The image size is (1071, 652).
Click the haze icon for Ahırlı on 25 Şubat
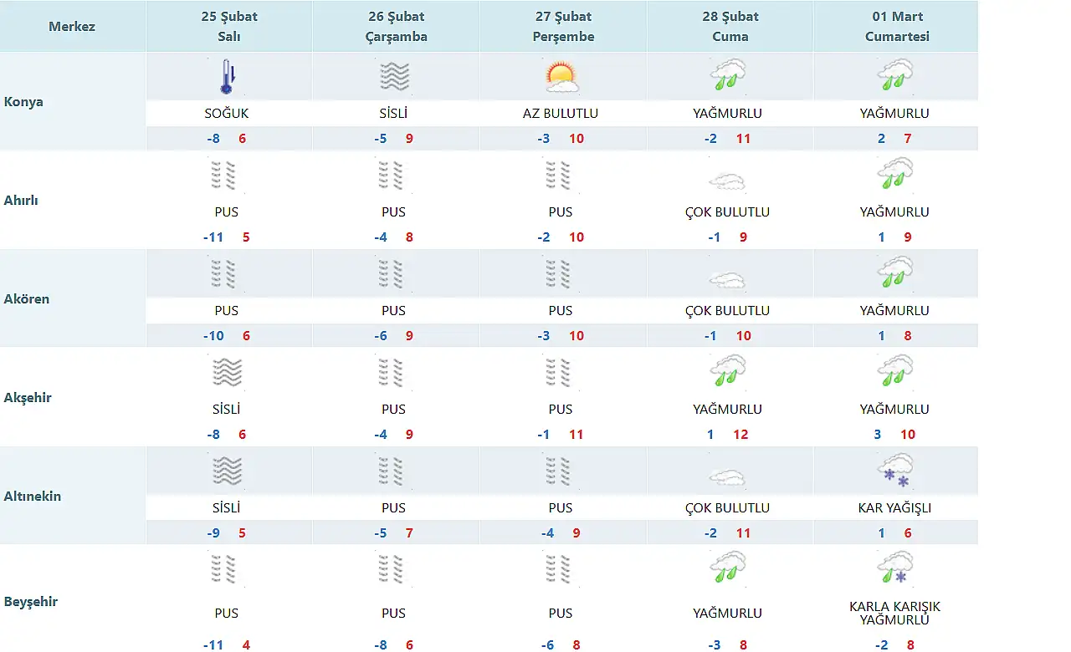coord(224,176)
